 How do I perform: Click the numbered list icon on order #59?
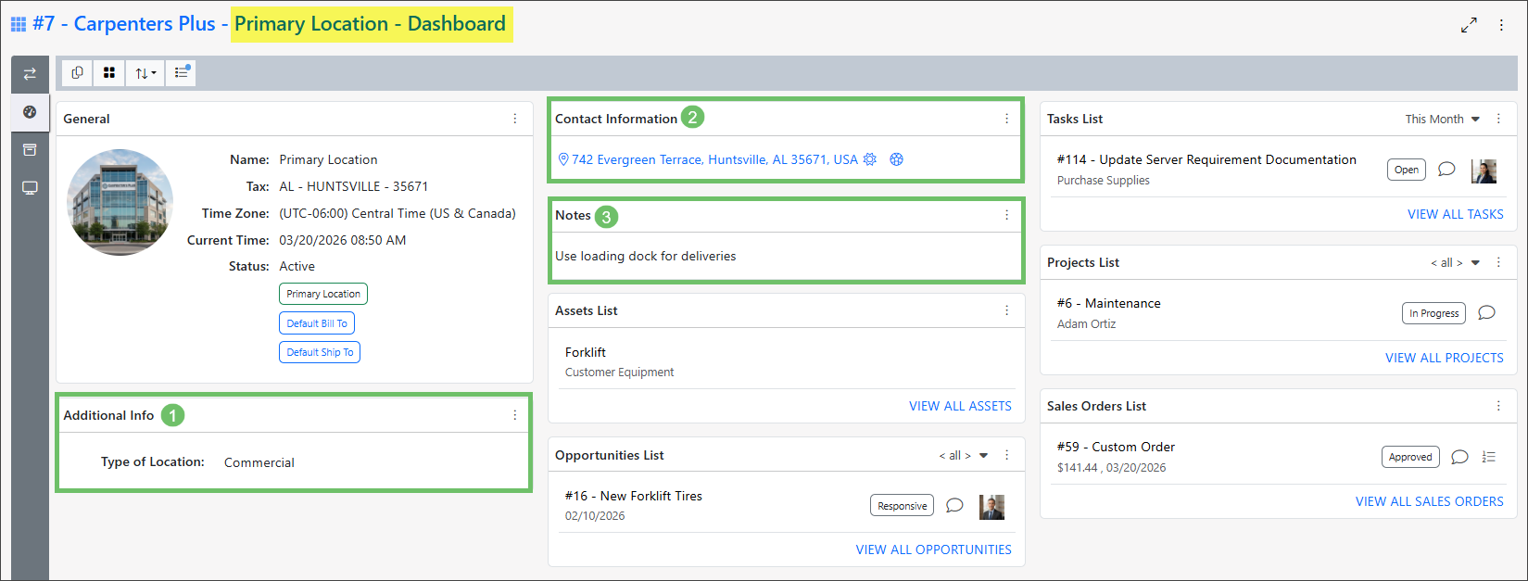point(1489,457)
